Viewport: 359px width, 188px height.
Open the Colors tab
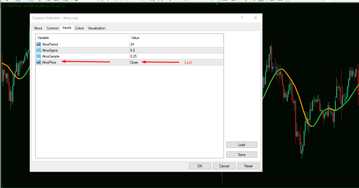(79, 28)
